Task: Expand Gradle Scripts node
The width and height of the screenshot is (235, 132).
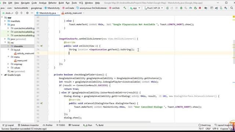Action: (2, 75)
